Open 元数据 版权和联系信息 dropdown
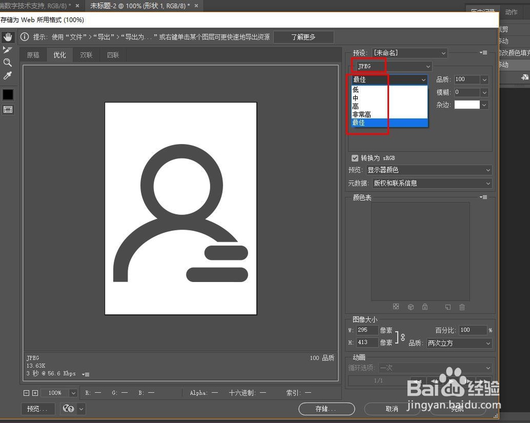 click(432, 183)
